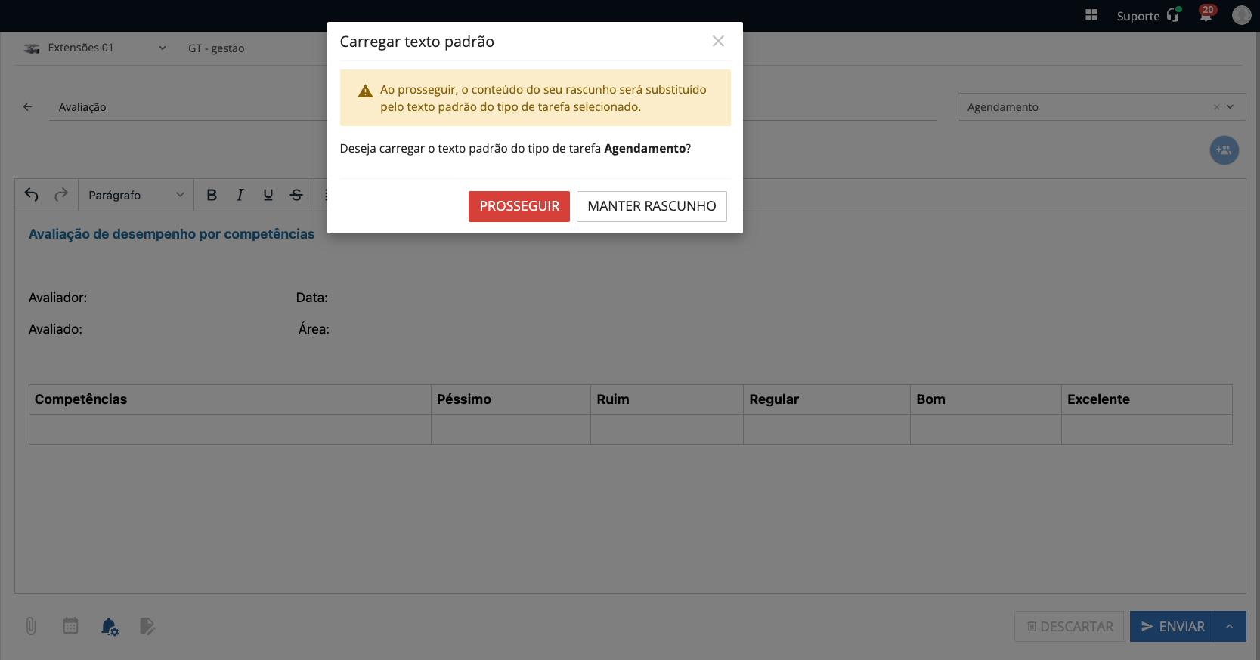Click the bell with gear reminder icon
The height and width of the screenshot is (660, 1260).
click(x=109, y=626)
